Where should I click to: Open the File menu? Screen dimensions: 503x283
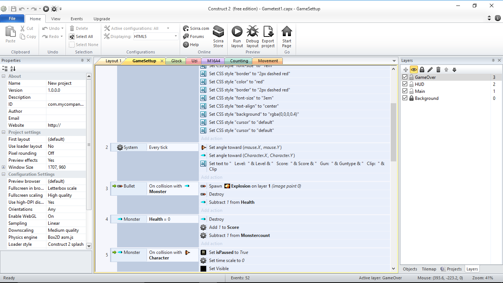pos(12,19)
